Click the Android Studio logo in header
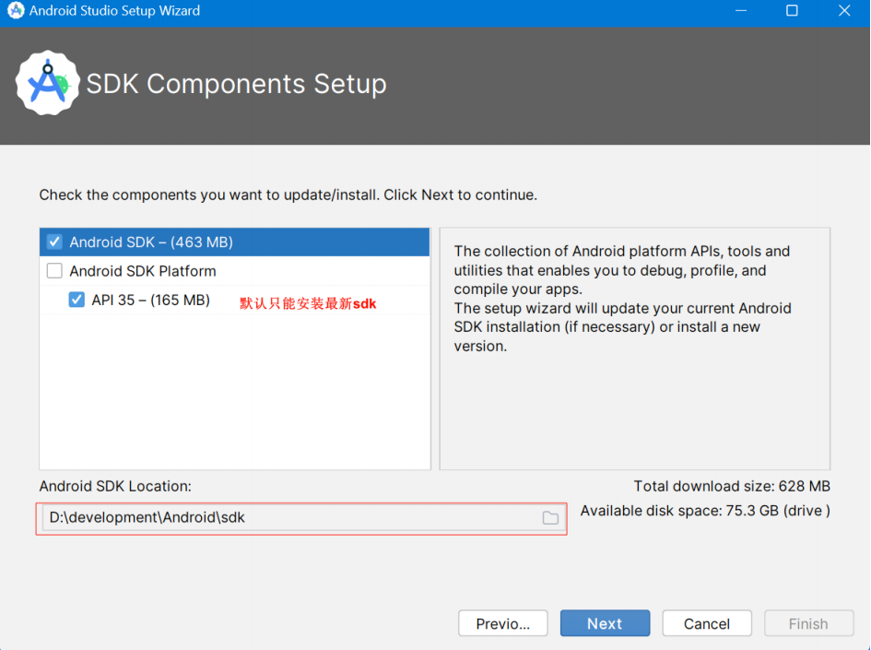871x650 pixels. (48, 83)
